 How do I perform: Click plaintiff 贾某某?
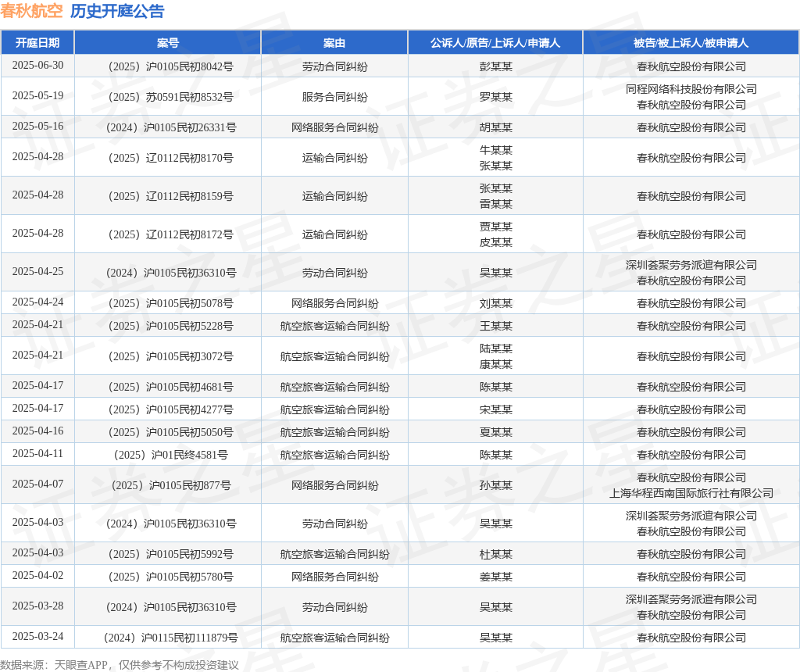[x=496, y=227]
